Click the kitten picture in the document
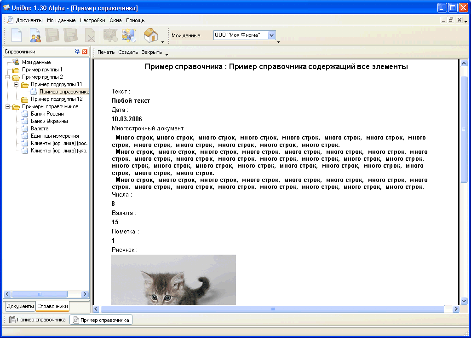 pyautogui.click(x=173, y=280)
